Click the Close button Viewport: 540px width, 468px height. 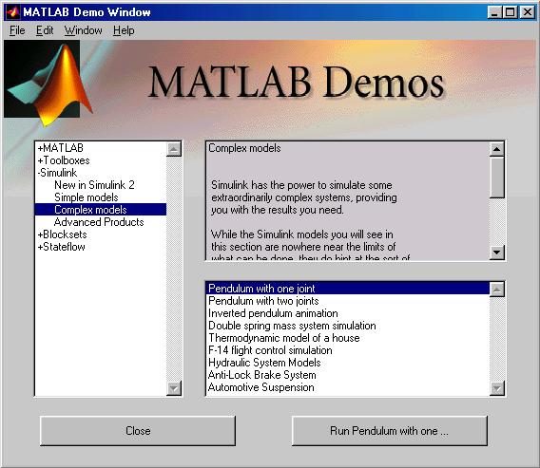(x=138, y=431)
